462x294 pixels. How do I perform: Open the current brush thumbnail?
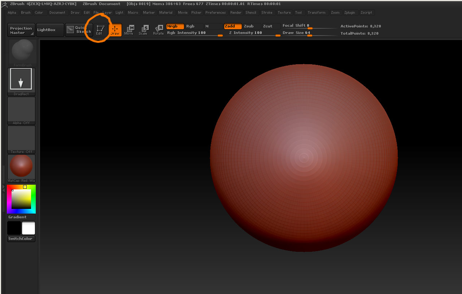click(21, 52)
